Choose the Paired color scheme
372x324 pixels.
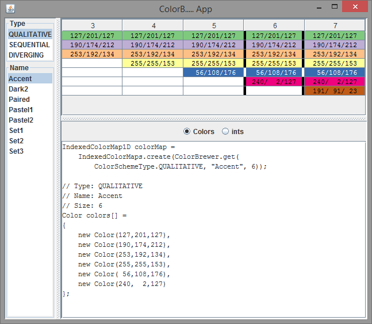click(30, 100)
